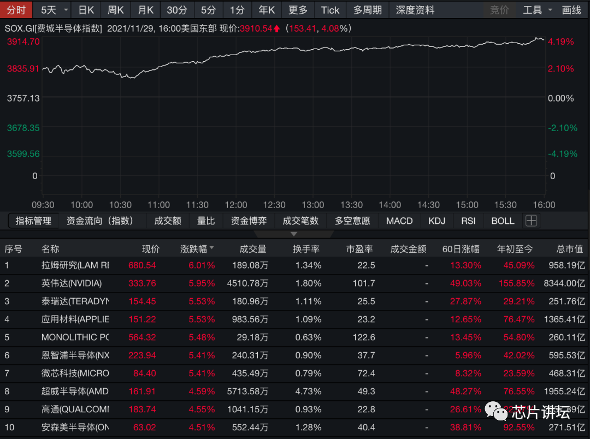Select the 5分 timeframe tab
The image size is (590, 439).
208,10
